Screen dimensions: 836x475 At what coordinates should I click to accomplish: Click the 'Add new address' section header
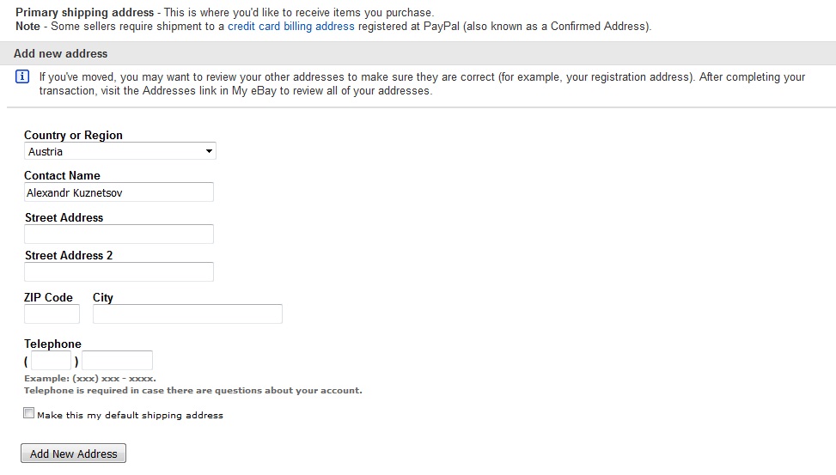(x=60, y=53)
